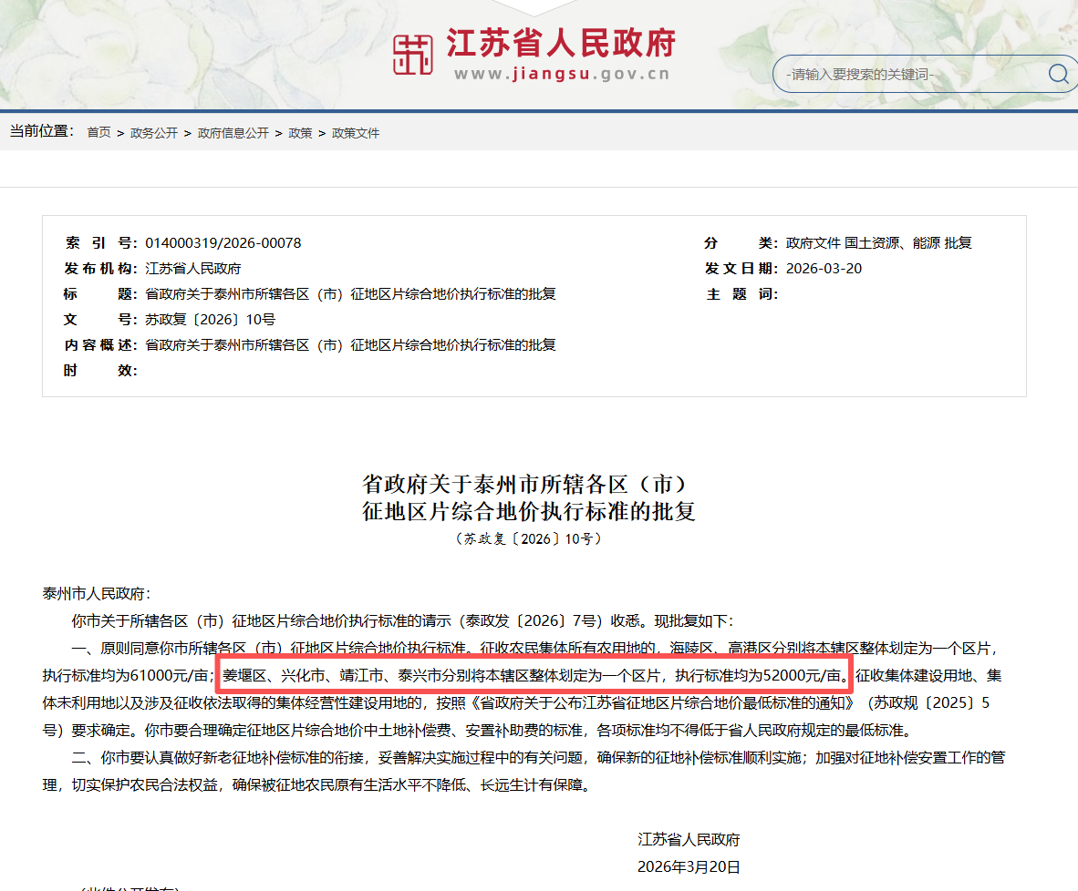Click the signing date 2026年3月20日
Image resolution: width=1078 pixels, height=891 pixels.
click(x=689, y=865)
